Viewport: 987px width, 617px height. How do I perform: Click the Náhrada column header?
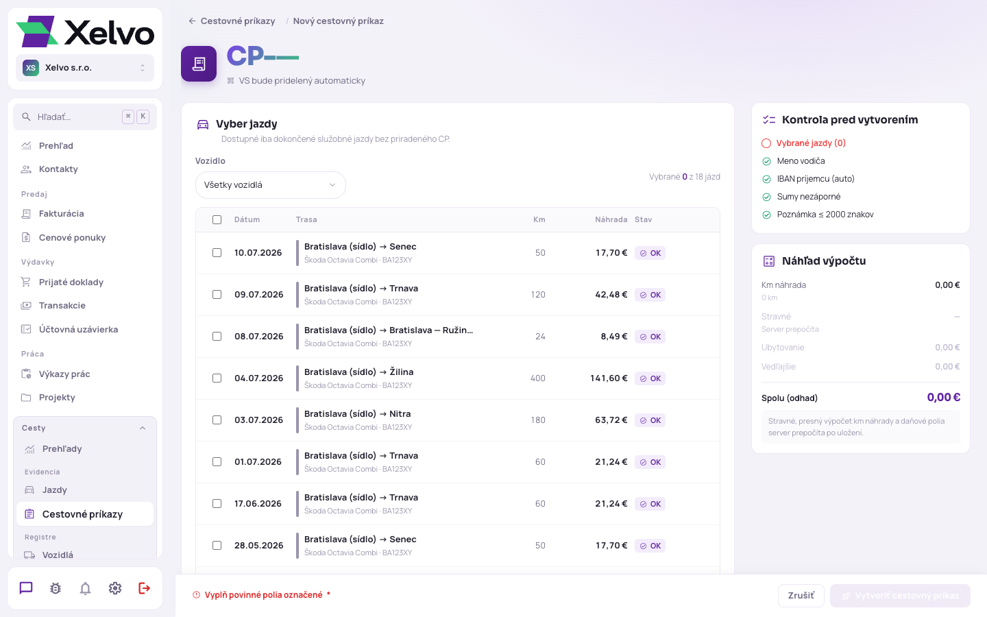(611, 220)
